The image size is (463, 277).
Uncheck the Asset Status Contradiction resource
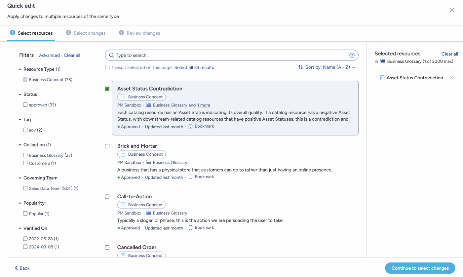(107, 89)
